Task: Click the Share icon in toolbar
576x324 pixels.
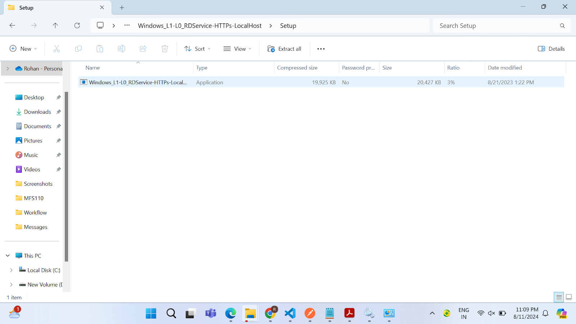Action: coord(143,49)
